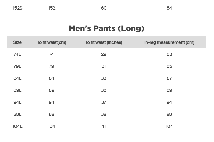Click the 74L size cell
Screen dimensions: 214x142
click(x=17, y=54)
